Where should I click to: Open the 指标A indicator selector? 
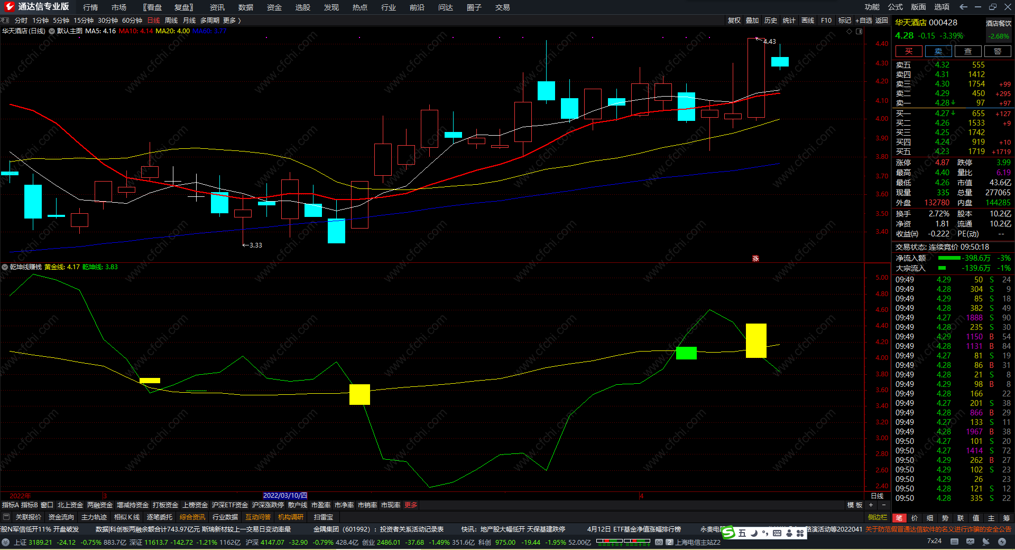pyautogui.click(x=11, y=505)
